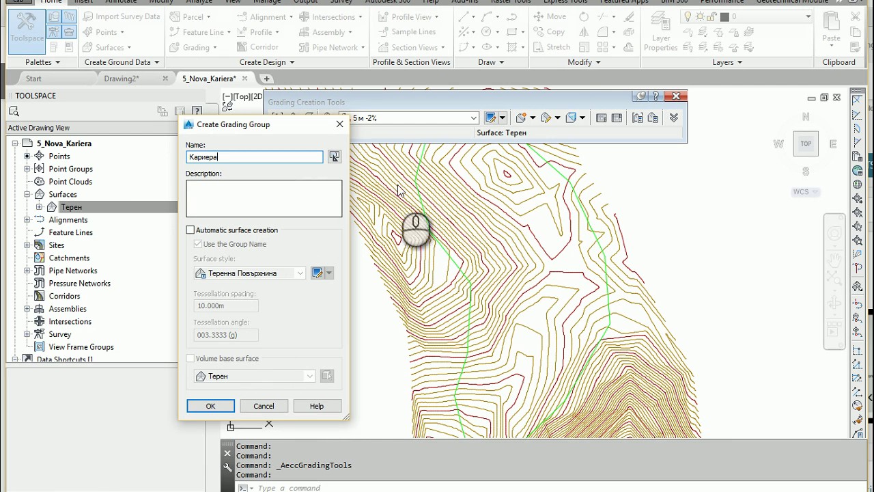Select Терен surface in Toolspace tree
The width and height of the screenshot is (874, 492).
pos(71,207)
